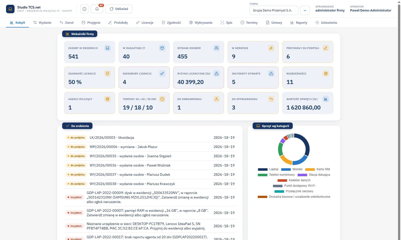
Task: Open the Ustawienia tab
Action: [326, 22]
